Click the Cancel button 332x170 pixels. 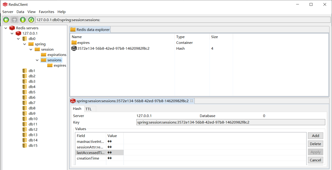(315, 160)
